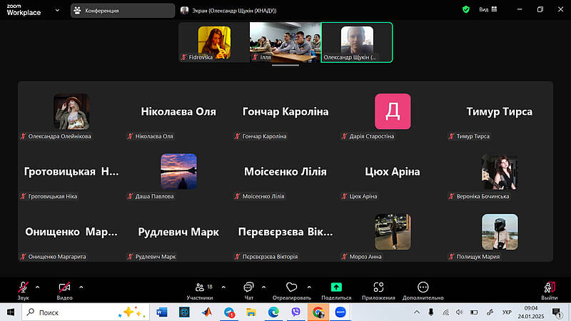
Task: Expand the arrow next to Участники
Action: click(x=223, y=287)
